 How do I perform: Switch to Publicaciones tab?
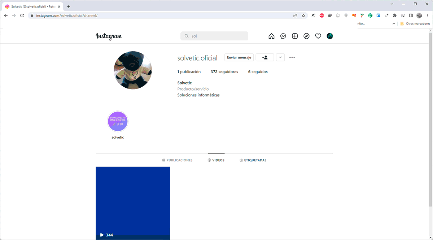click(178, 160)
